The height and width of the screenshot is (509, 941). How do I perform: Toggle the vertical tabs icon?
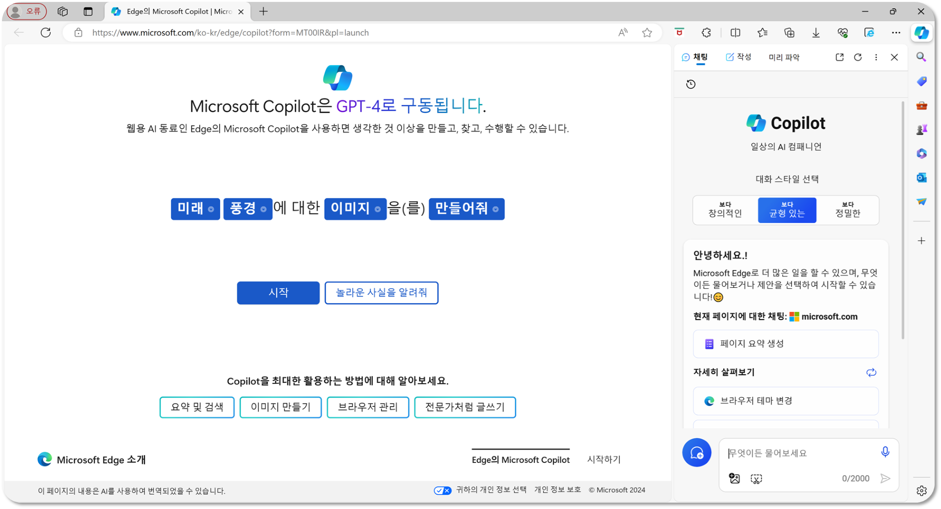(88, 11)
